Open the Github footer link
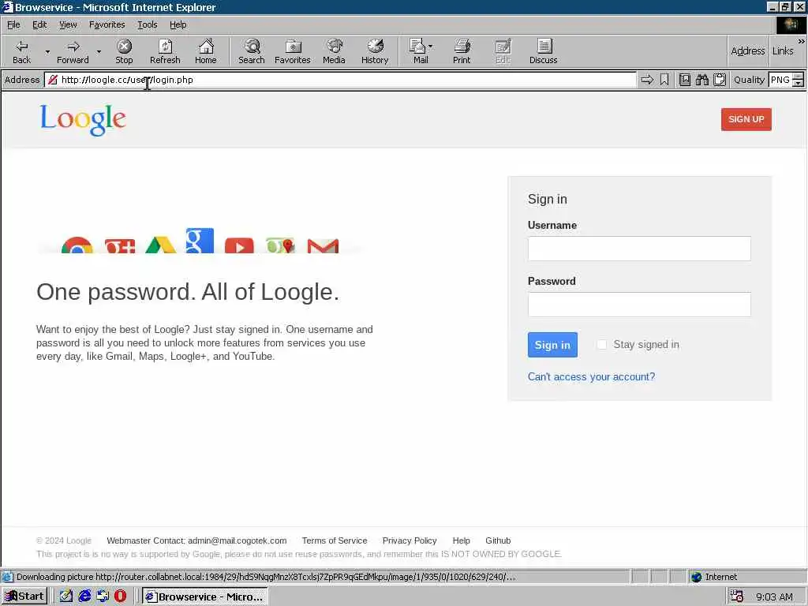 click(x=498, y=541)
